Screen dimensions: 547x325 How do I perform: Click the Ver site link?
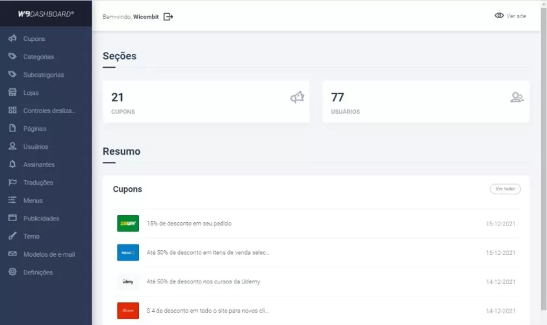click(x=510, y=16)
